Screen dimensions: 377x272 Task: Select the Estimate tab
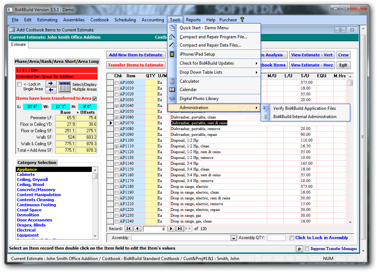[x=18, y=44]
